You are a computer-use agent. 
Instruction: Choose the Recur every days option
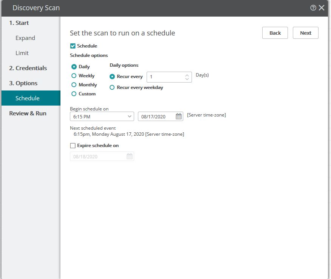click(x=112, y=77)
